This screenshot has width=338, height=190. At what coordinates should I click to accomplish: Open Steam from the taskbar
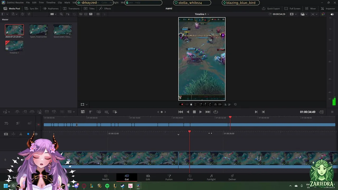click(123, 186)
